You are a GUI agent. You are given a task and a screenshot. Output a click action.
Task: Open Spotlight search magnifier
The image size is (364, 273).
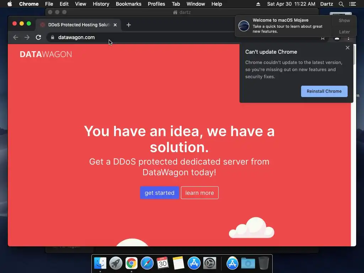(x=341, y=4)
